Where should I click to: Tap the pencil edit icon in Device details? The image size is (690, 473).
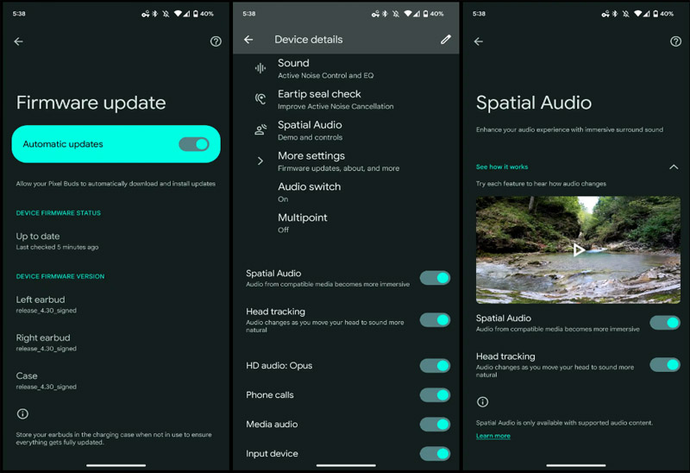point(445,40)
